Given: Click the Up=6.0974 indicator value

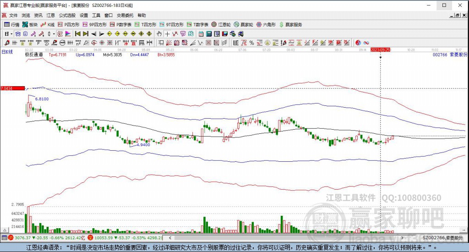Looking at the screenshot, I should (85, 55).
